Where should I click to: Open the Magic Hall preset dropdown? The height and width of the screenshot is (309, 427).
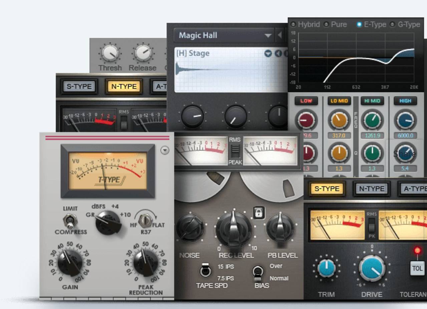coord(268,36)
